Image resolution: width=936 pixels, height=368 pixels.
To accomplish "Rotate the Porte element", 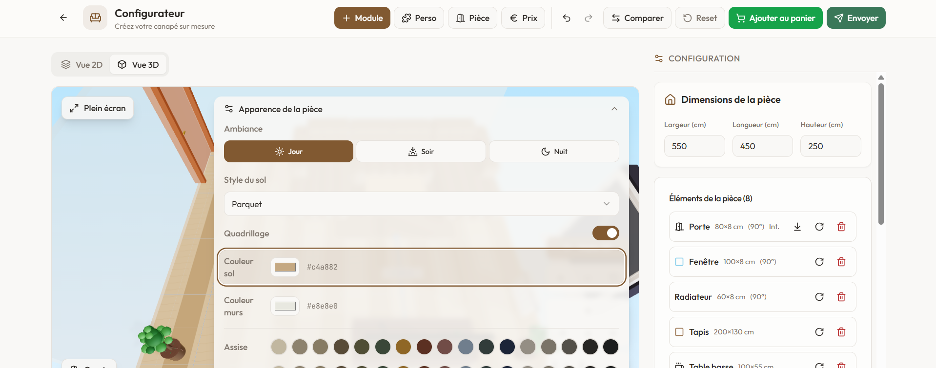I will [819, 227].
